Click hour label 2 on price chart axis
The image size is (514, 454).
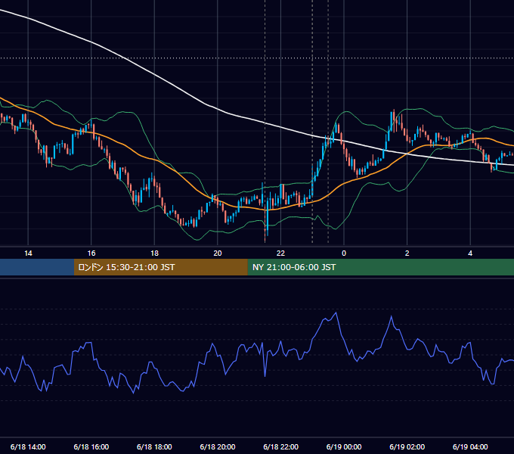[x=407, y=253]
